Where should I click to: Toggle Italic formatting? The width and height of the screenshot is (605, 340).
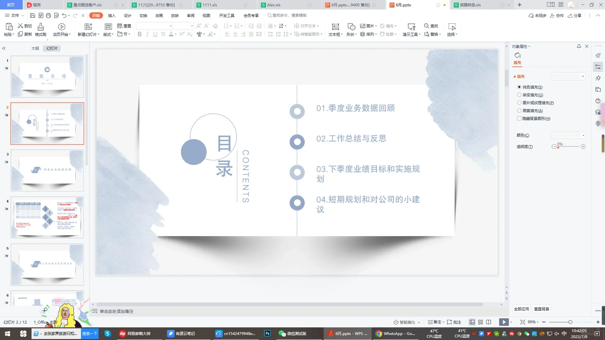coord(147,34)
